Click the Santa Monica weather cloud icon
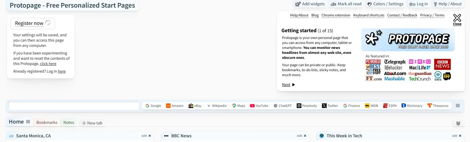The image size is (470, 142). pyautogui.click(x=11, y=136)
